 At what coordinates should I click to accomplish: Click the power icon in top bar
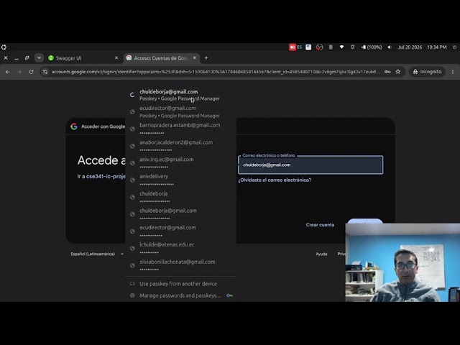[x=454, y=47]
